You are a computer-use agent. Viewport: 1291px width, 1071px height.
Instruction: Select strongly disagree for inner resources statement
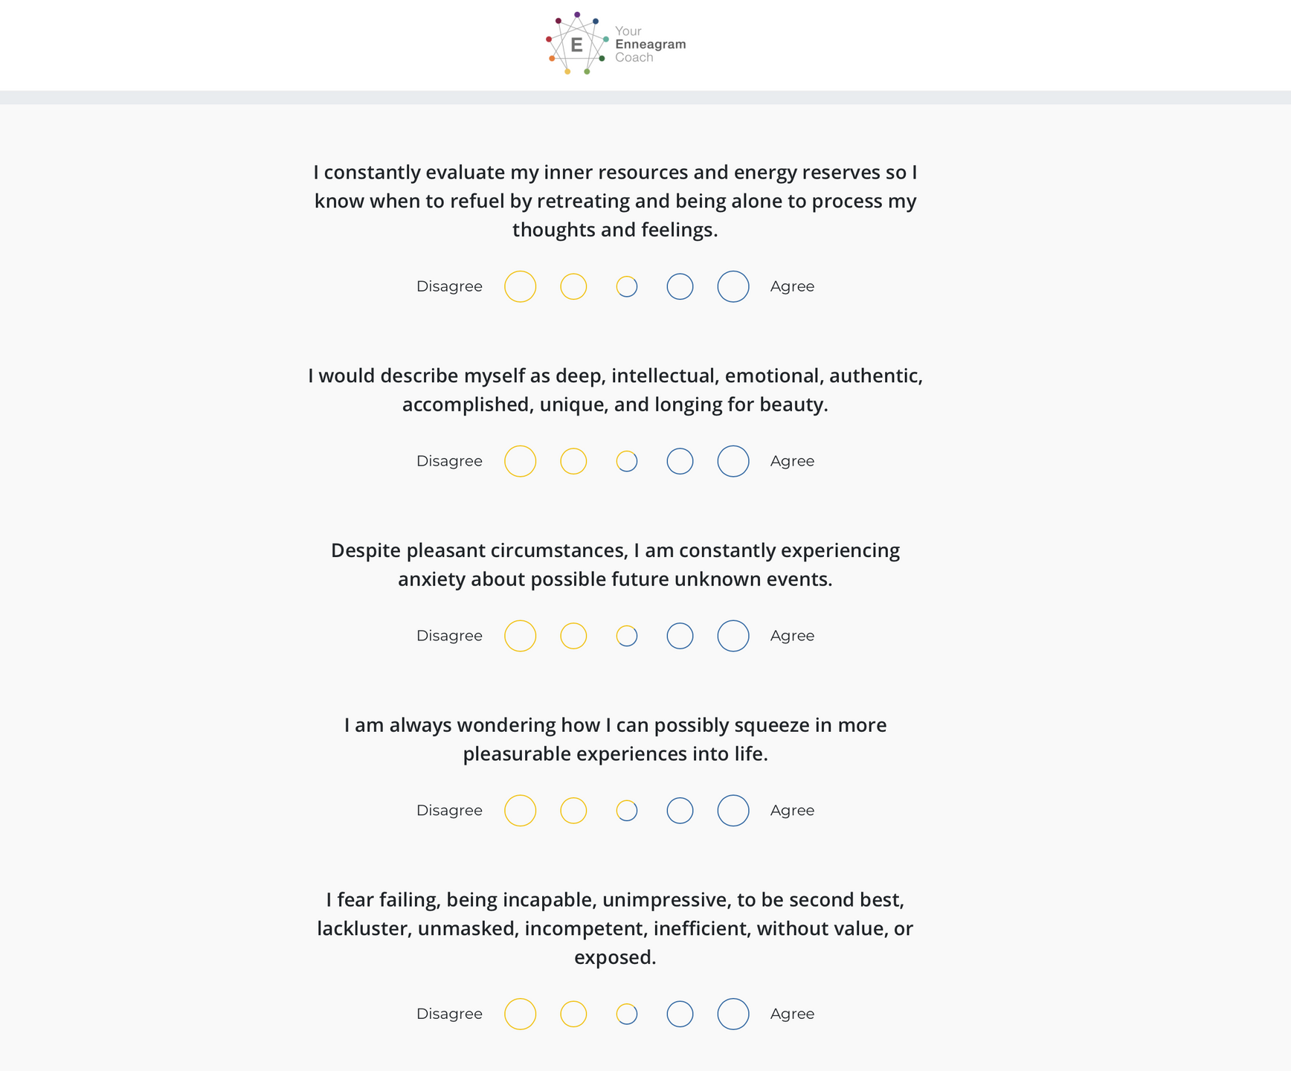coord(520,286)
